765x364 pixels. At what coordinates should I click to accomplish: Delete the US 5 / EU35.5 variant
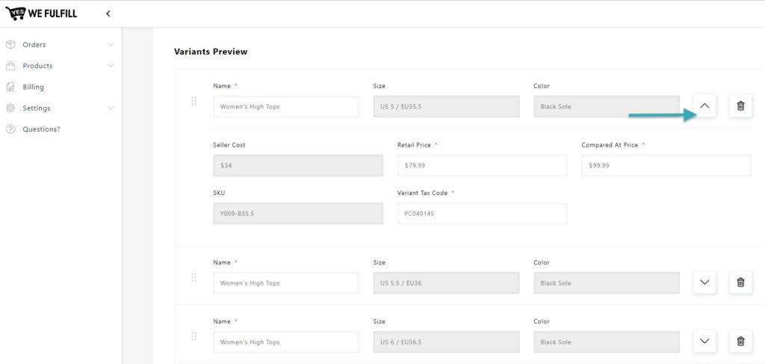[x=740, y=106]
